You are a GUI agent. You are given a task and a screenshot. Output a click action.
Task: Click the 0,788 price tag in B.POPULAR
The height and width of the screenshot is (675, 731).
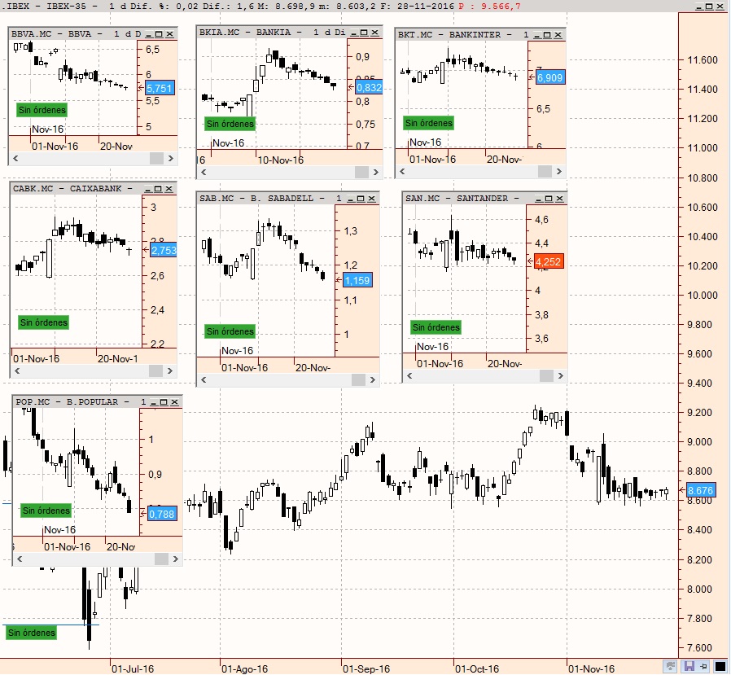[x=162, y=514]
